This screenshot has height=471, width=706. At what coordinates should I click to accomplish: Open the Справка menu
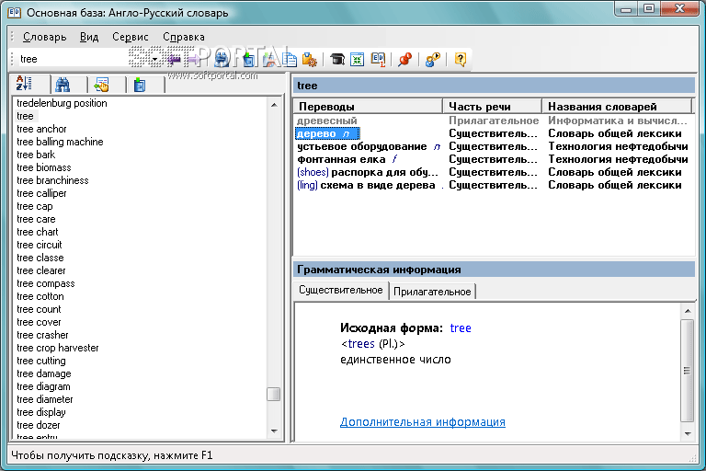(184, 37)
